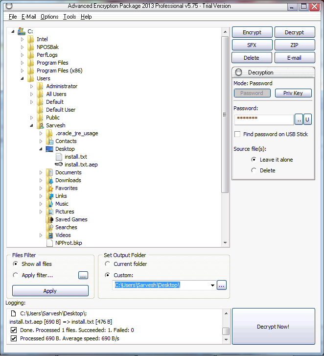Click the Favorites star folder icon
Screen dimensions: 324x356
pyautogui.click(x=49, y=188)
